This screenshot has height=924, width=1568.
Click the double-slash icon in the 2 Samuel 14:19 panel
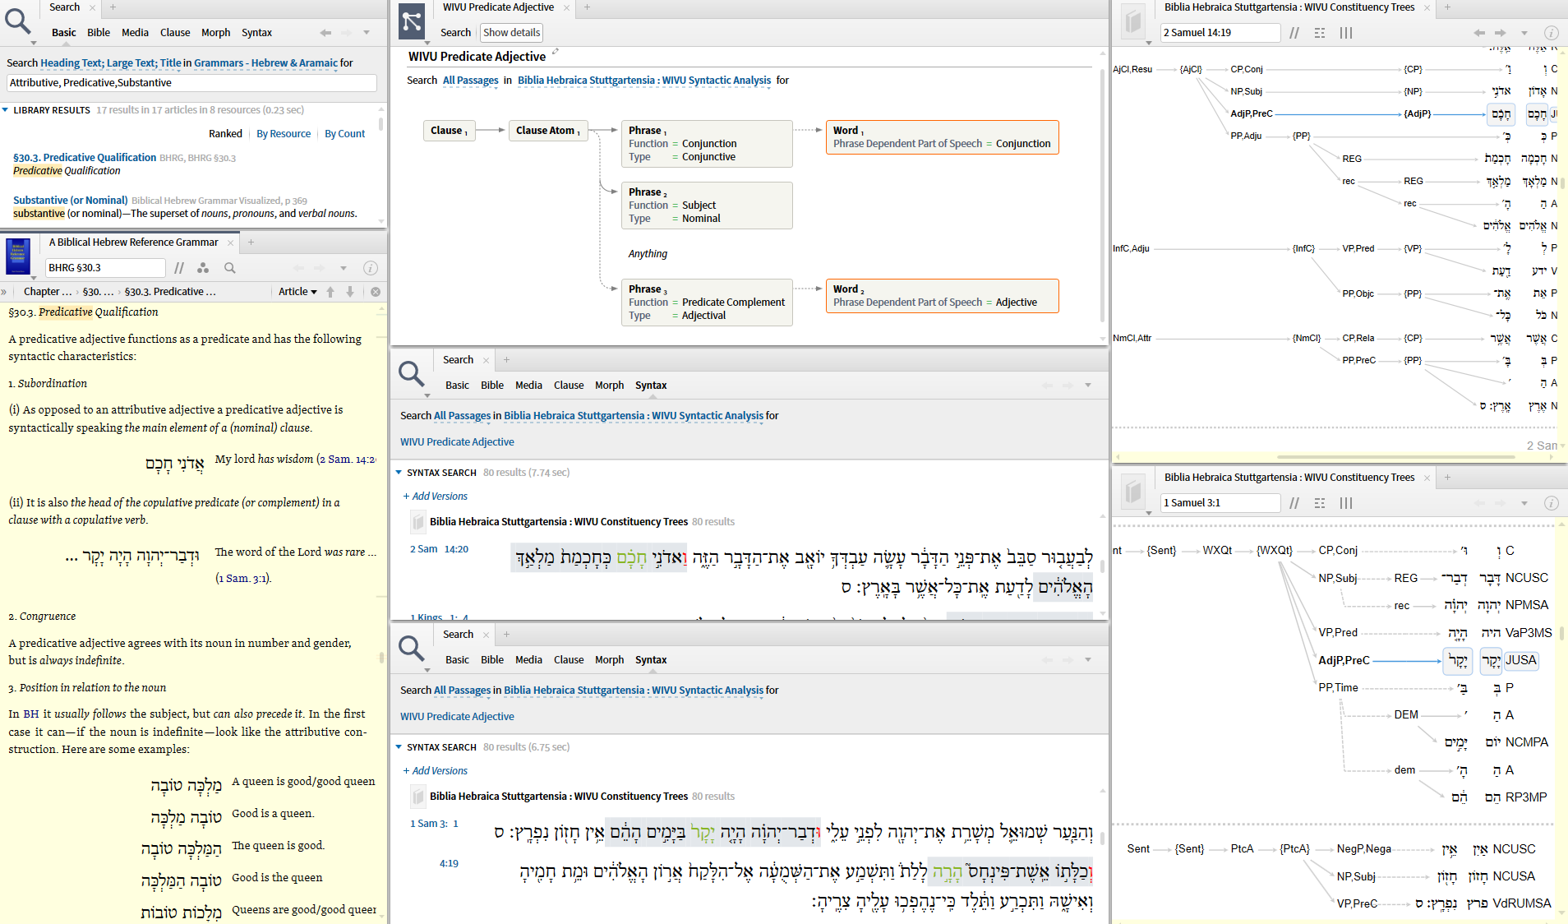pos(1294,33)
